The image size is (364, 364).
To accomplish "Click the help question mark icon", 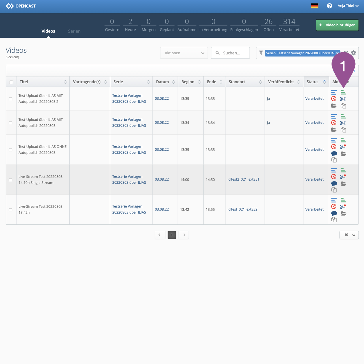I will [x=329, y=6].
